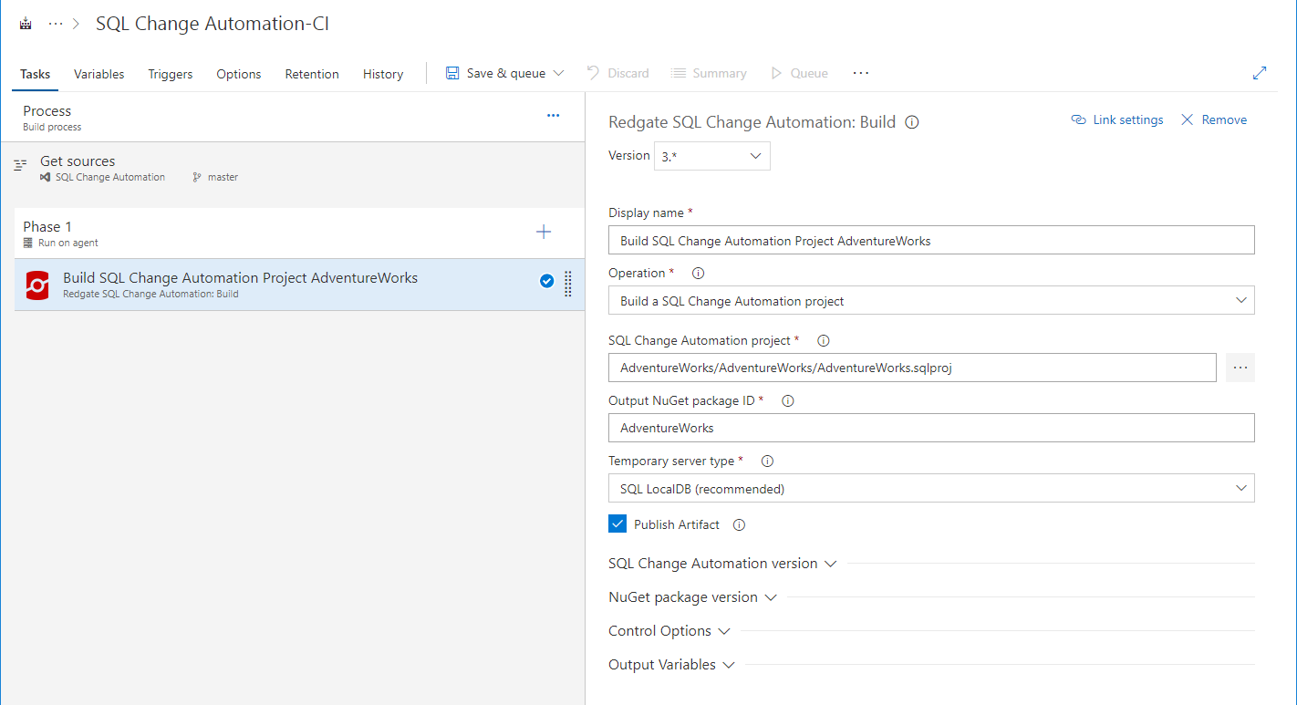Open the Temporary server type dropdown
This screenshot has width=1297, height=705.
pyautogui.click(x=930, y=489)
